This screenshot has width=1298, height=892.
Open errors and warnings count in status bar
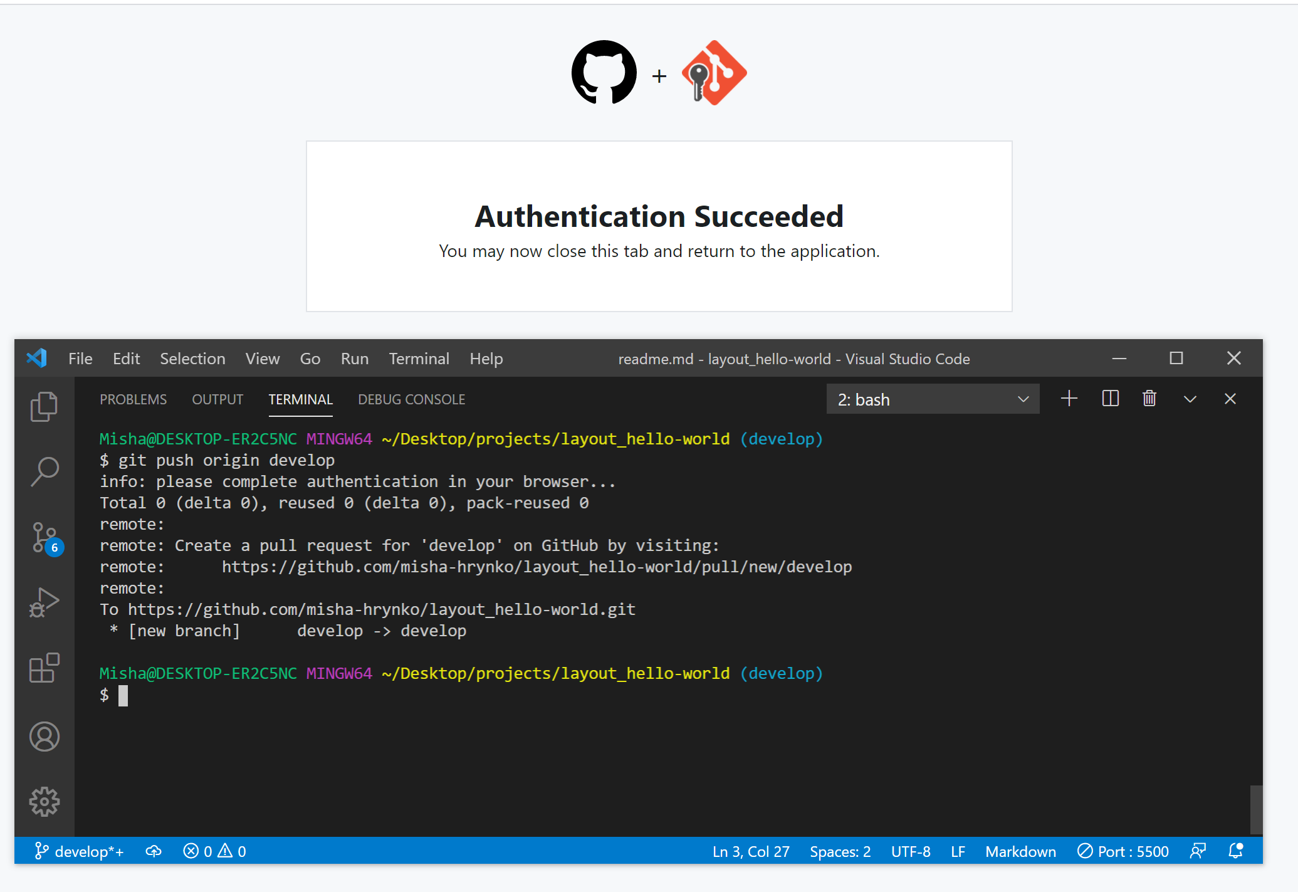[x=214, y=851]
